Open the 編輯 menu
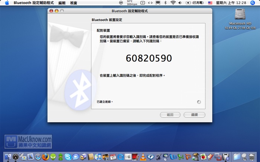 62,3
